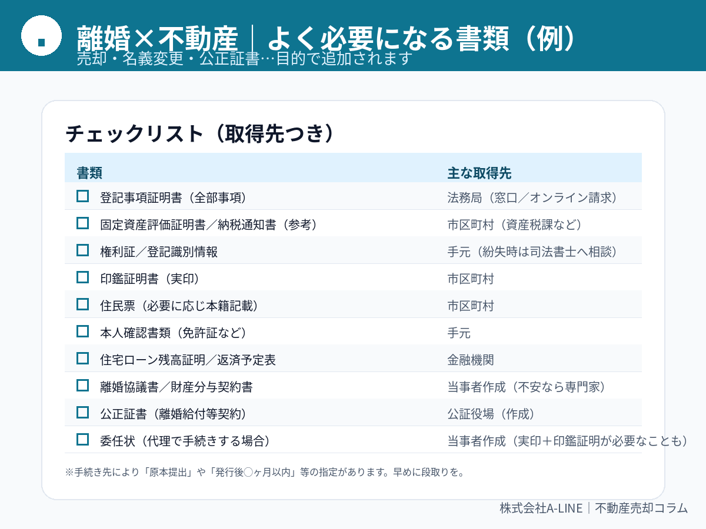Tick the 固定資産評価証明書 checkbox

(x=82, y=223)
